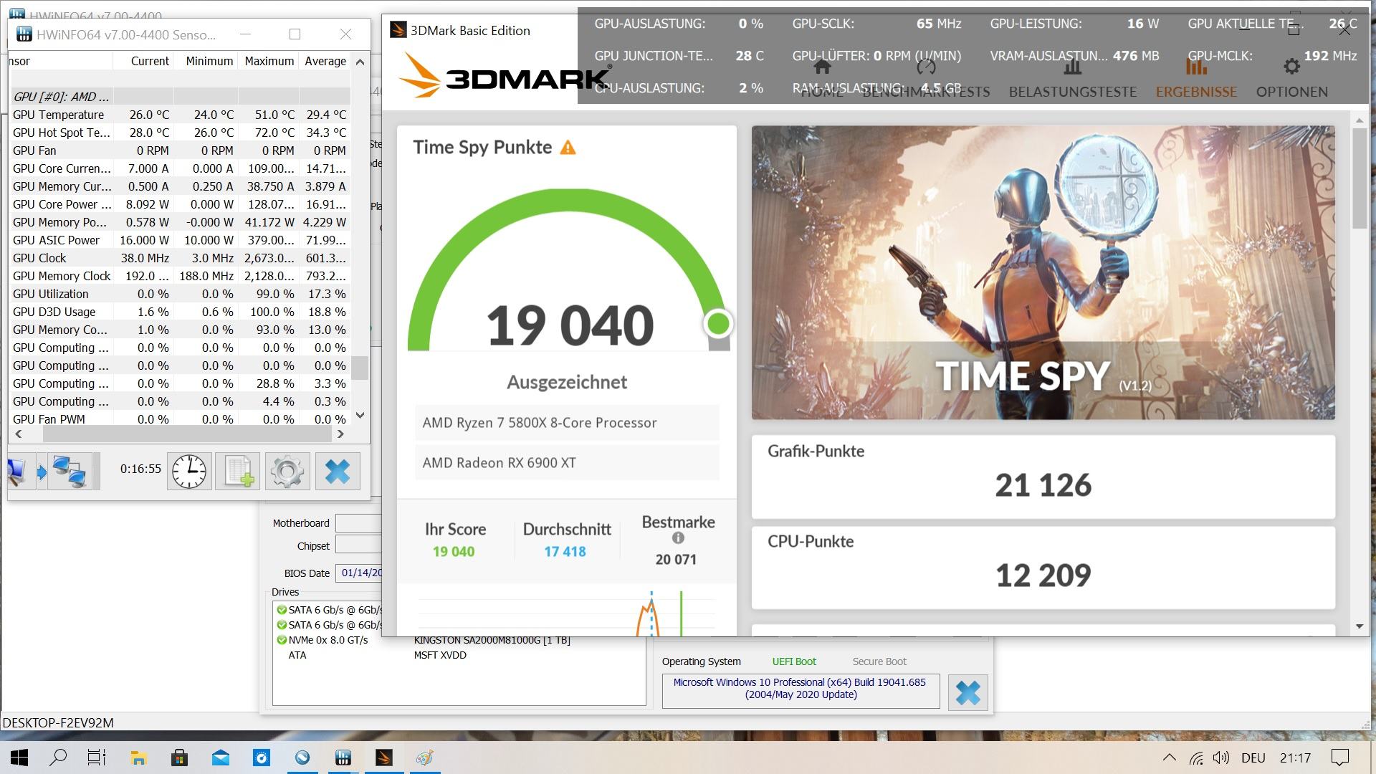Click HWiNFO horizontal scroll left arrow
This screenshot has height=774, width=1376.
19,434
